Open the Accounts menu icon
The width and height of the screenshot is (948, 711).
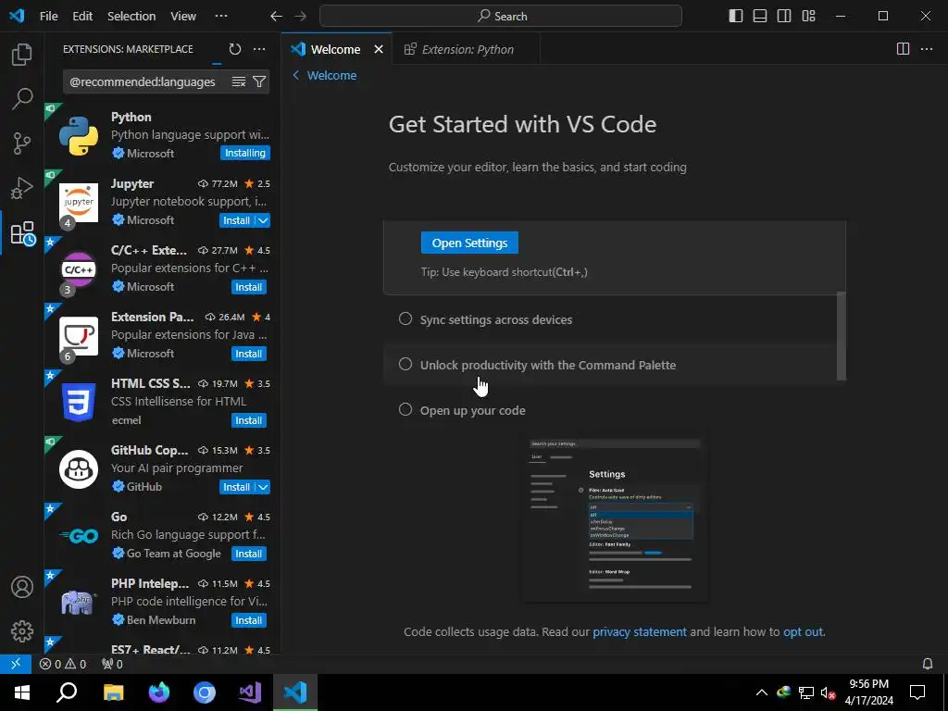pos(22,587)
